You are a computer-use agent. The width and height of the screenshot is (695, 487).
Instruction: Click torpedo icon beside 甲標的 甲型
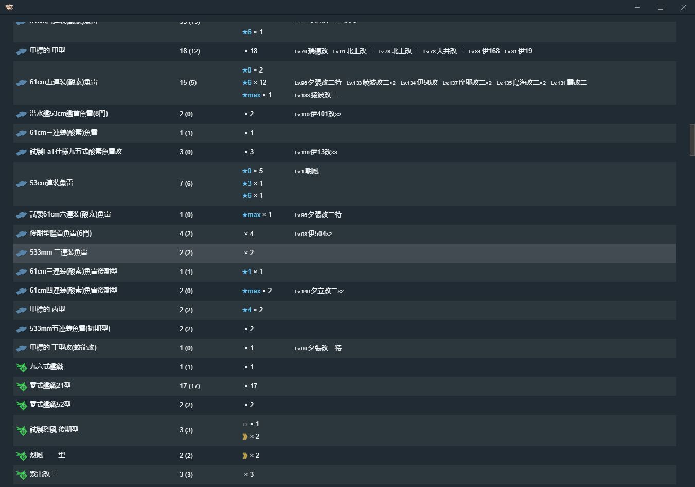[x=21, y=51]
